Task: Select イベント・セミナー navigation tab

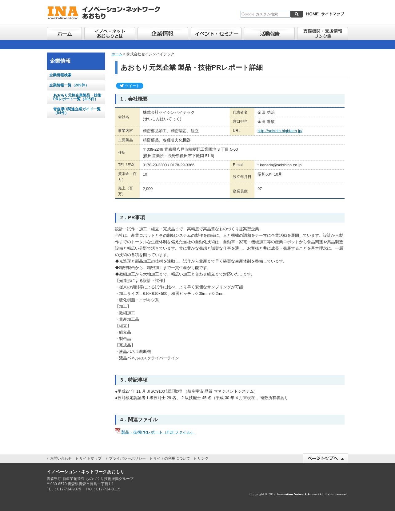Action: click(216, 34)
